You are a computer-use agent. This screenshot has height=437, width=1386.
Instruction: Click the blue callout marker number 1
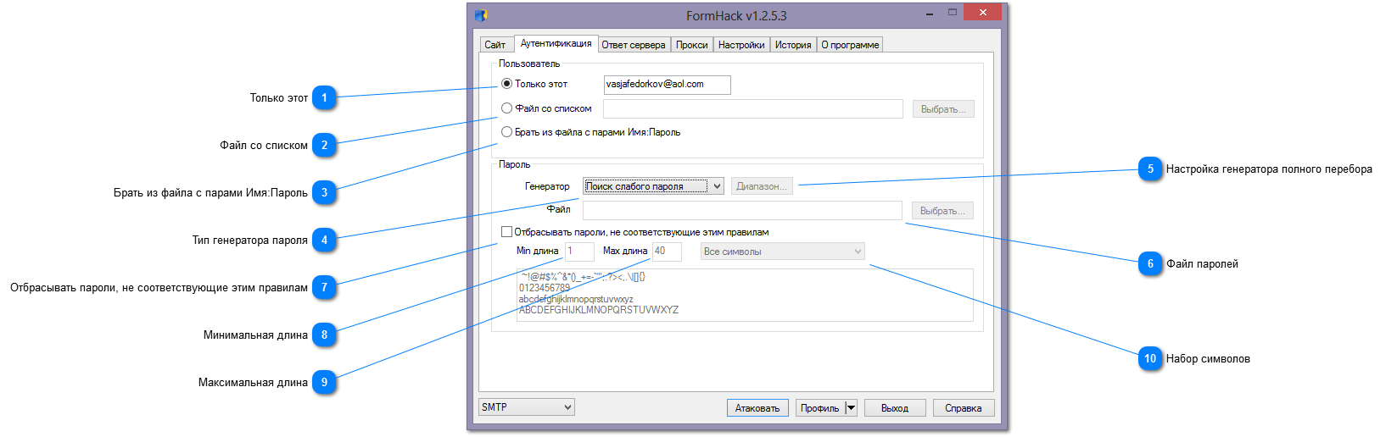[x=324, y=98]
